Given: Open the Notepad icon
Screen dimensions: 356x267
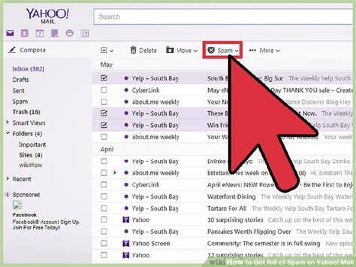Looking at the screenshot, I should pyautogui.click(x=54, y=33).
